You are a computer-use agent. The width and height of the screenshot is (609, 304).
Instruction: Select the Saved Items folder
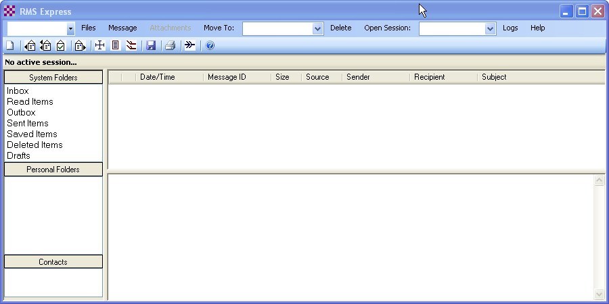pos(32,134)
